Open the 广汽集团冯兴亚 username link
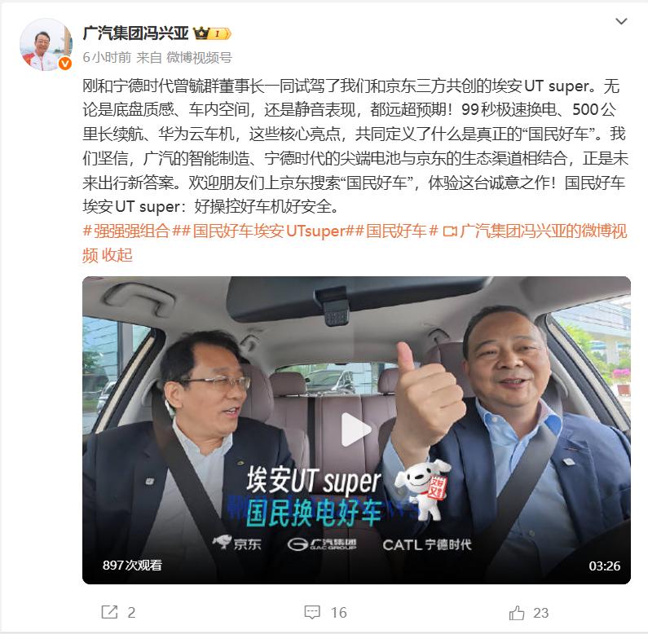The height and width of the screenshot is (634, 648). click(x=135, y=33)
